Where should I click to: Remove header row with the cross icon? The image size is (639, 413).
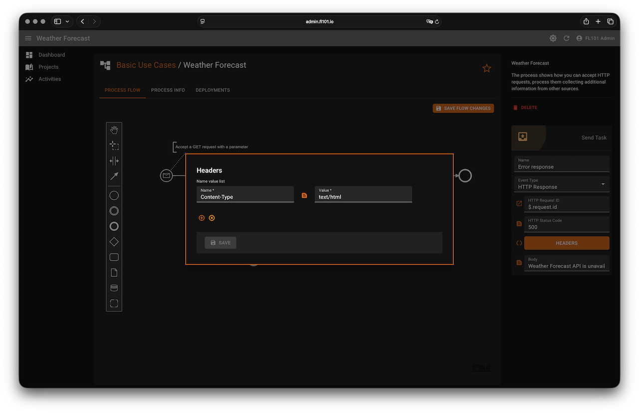click(212, 218)
